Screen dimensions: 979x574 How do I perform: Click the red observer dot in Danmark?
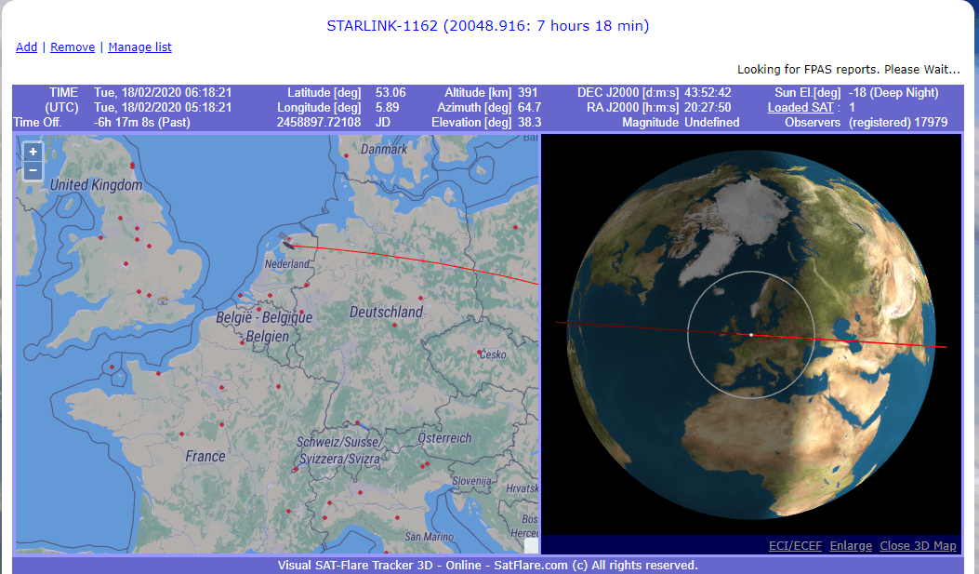[x=346, y=155]
